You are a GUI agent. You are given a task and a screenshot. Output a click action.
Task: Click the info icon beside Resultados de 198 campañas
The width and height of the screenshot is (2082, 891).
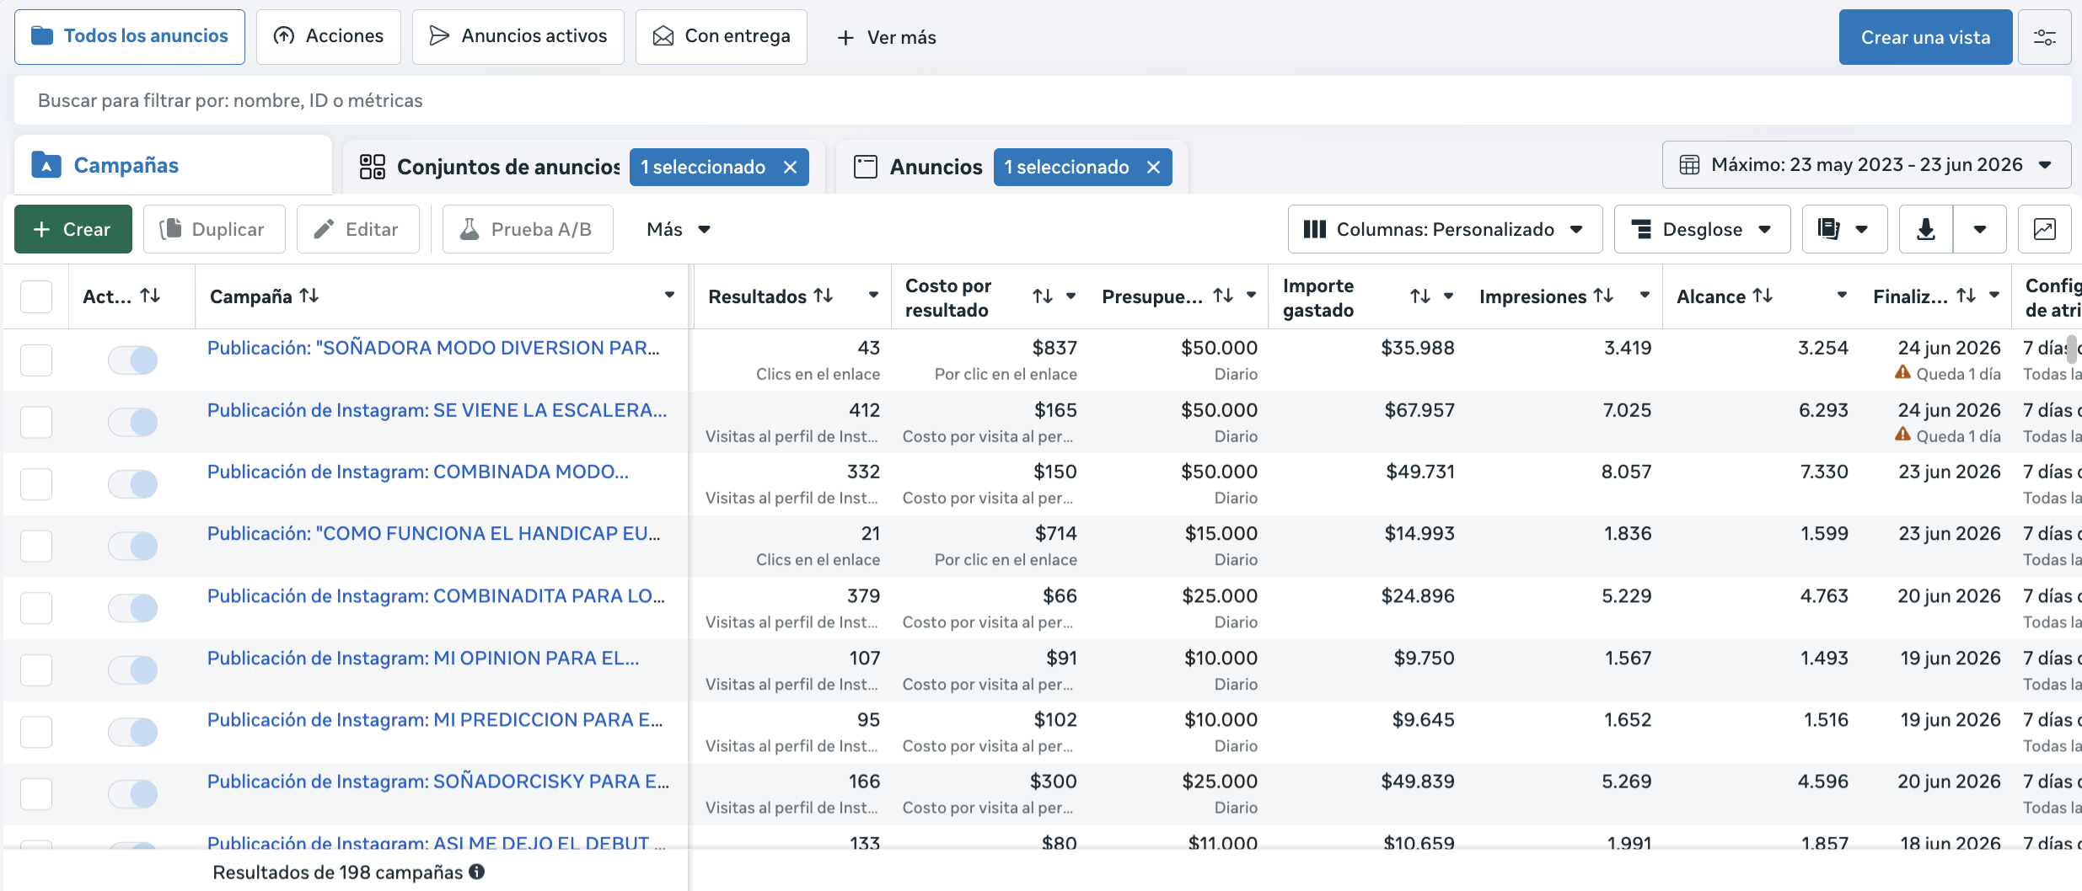[x=477, y=872]
